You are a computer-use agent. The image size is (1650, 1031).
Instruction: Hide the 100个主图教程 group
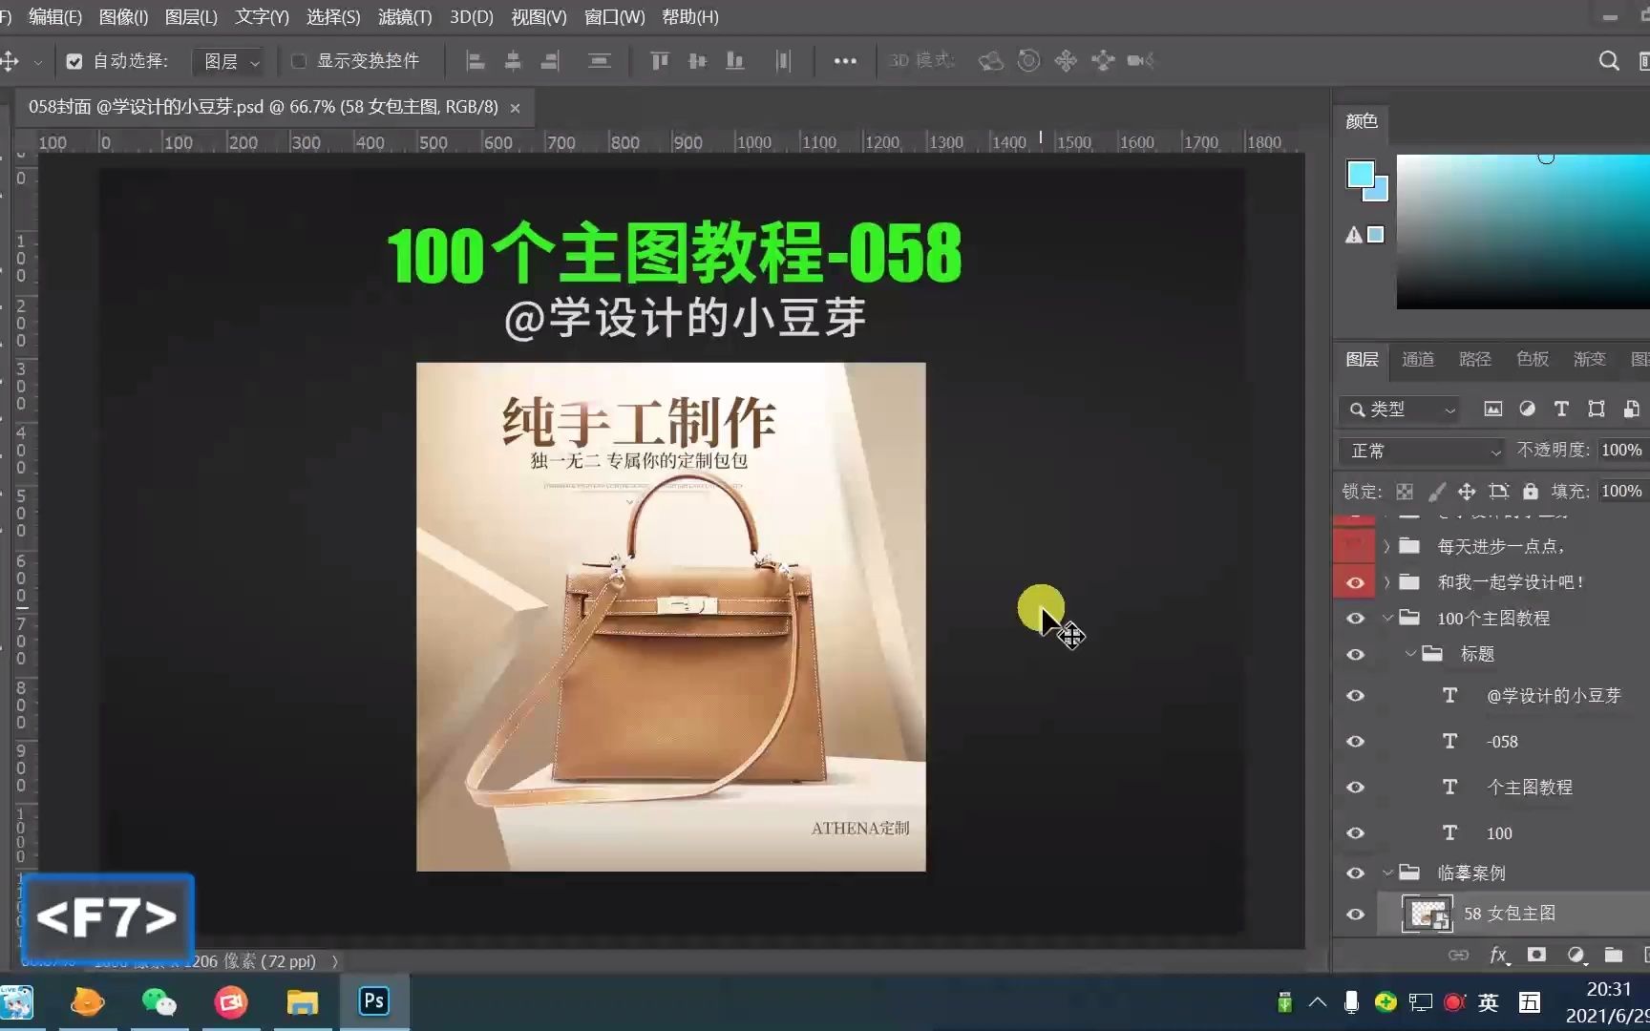[1355, 619]
